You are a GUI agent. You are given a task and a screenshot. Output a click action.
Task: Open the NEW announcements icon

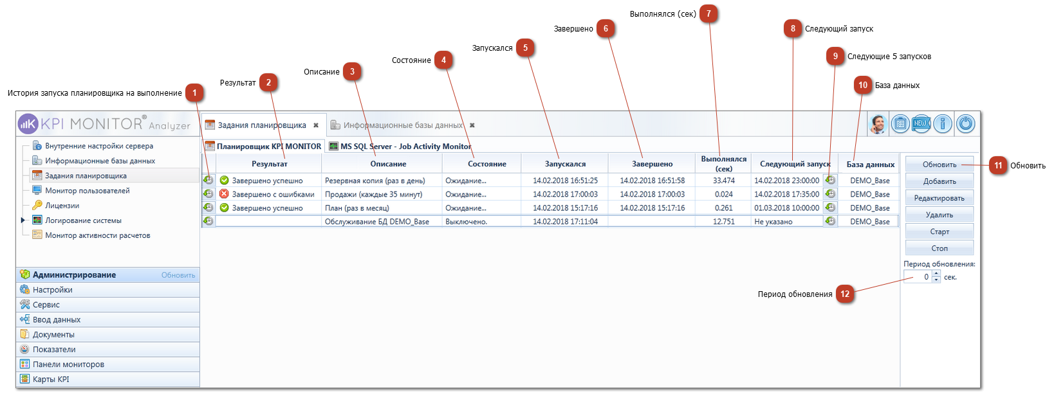(x=922, y=124)
